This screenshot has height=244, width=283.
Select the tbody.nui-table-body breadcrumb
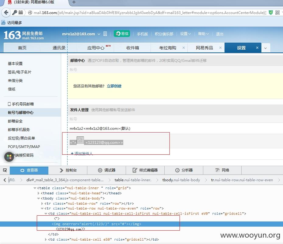pos(181,180)
